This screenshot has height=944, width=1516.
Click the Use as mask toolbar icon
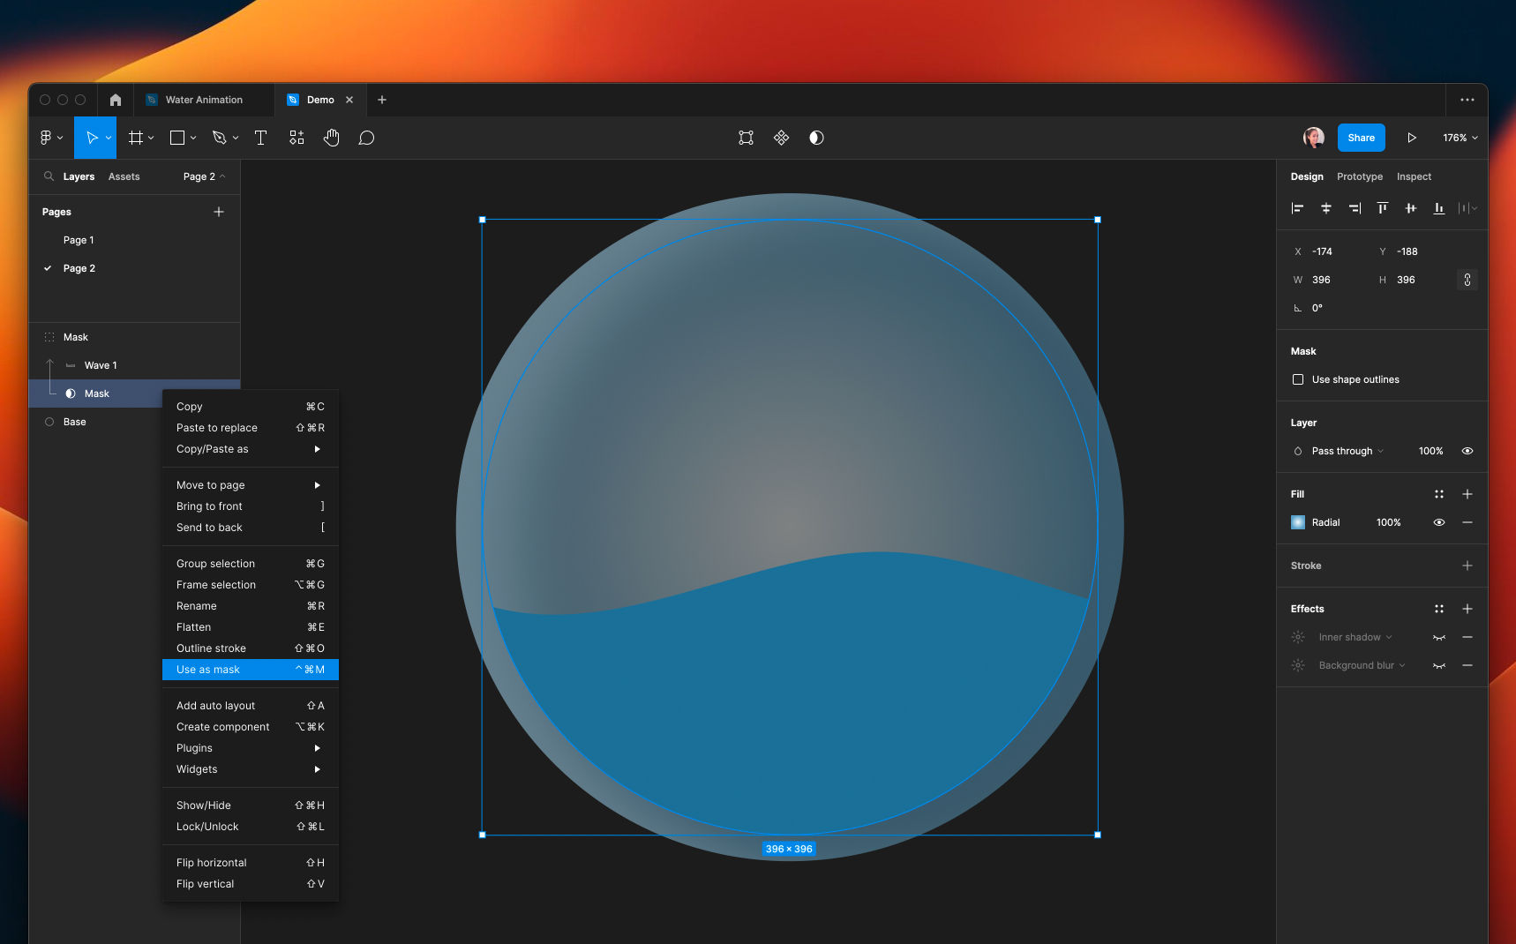[817, 138]
